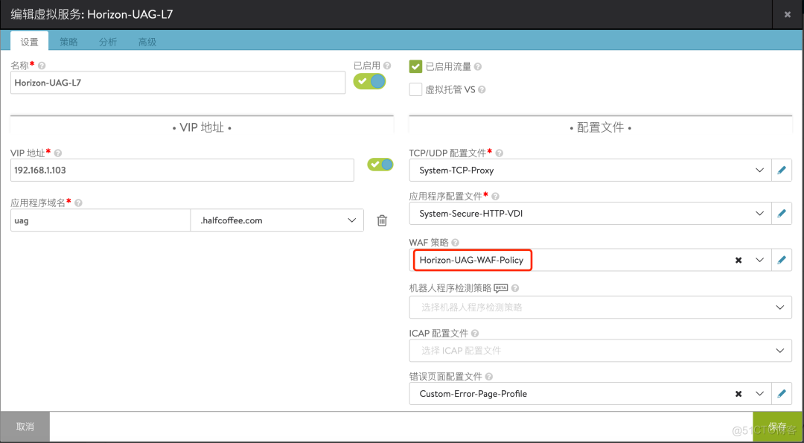Image resolution: width=804 pixels, height=443 pixels.
Task: Open the pencil editor for Horizon-UAG-WAF-Policy
Action: coord(782,260)
